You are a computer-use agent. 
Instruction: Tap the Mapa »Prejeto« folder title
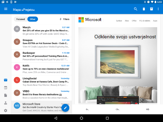coord(24,10)
